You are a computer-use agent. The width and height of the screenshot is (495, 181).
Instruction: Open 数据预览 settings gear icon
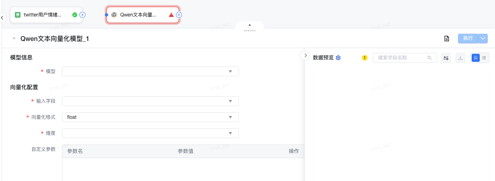point(338,58)
